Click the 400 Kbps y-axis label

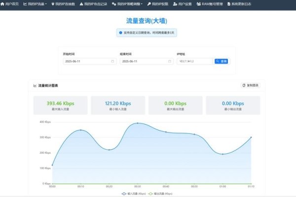coord(45,122)
